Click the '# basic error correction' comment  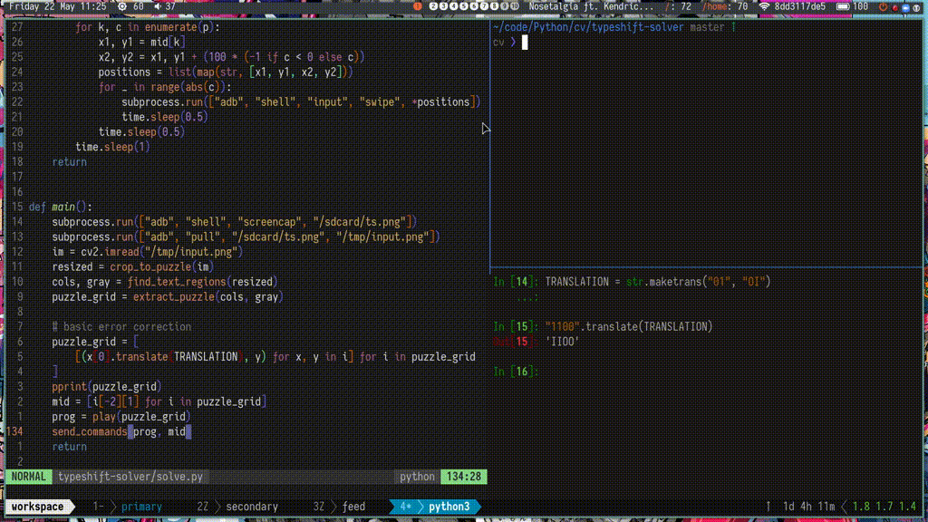pyautogui.click(x=121, y=326)
